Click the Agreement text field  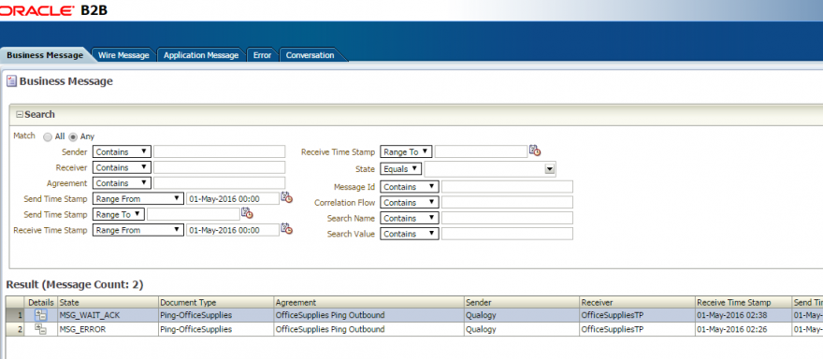tap(220, 183)
